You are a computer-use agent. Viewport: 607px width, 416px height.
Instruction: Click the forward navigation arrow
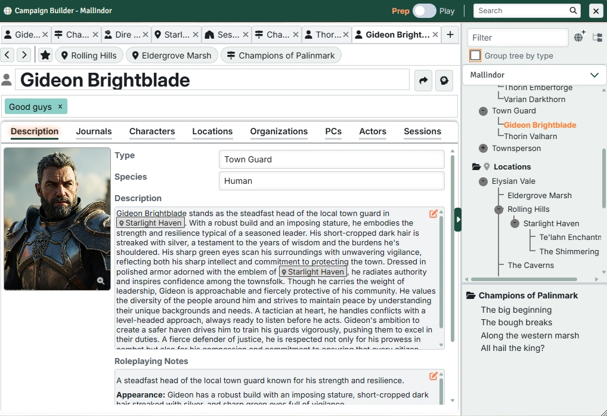coord(23,56)
